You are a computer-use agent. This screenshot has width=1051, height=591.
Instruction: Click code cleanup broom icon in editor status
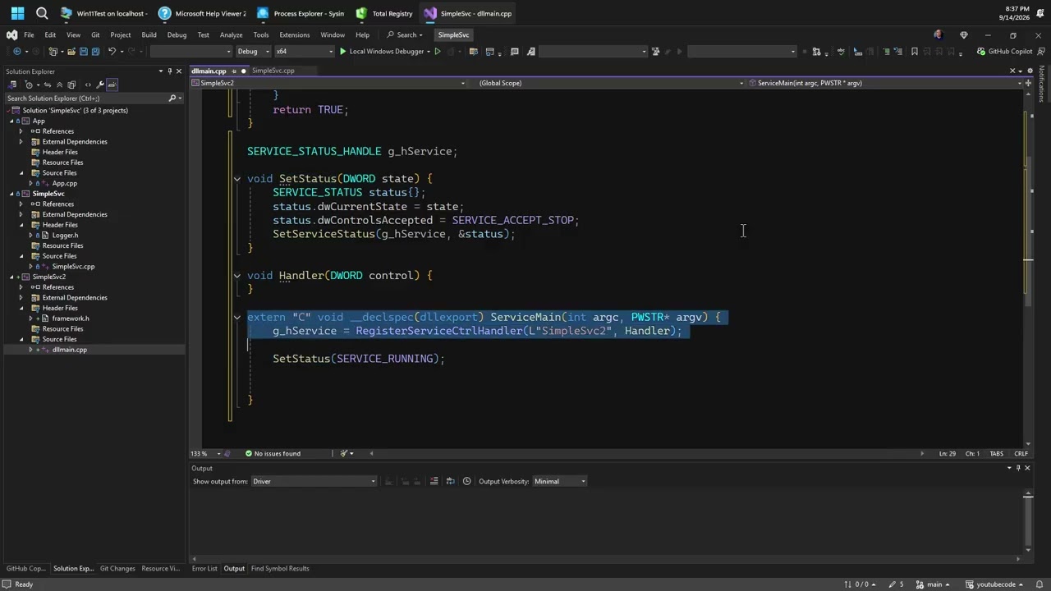point(346,453)
